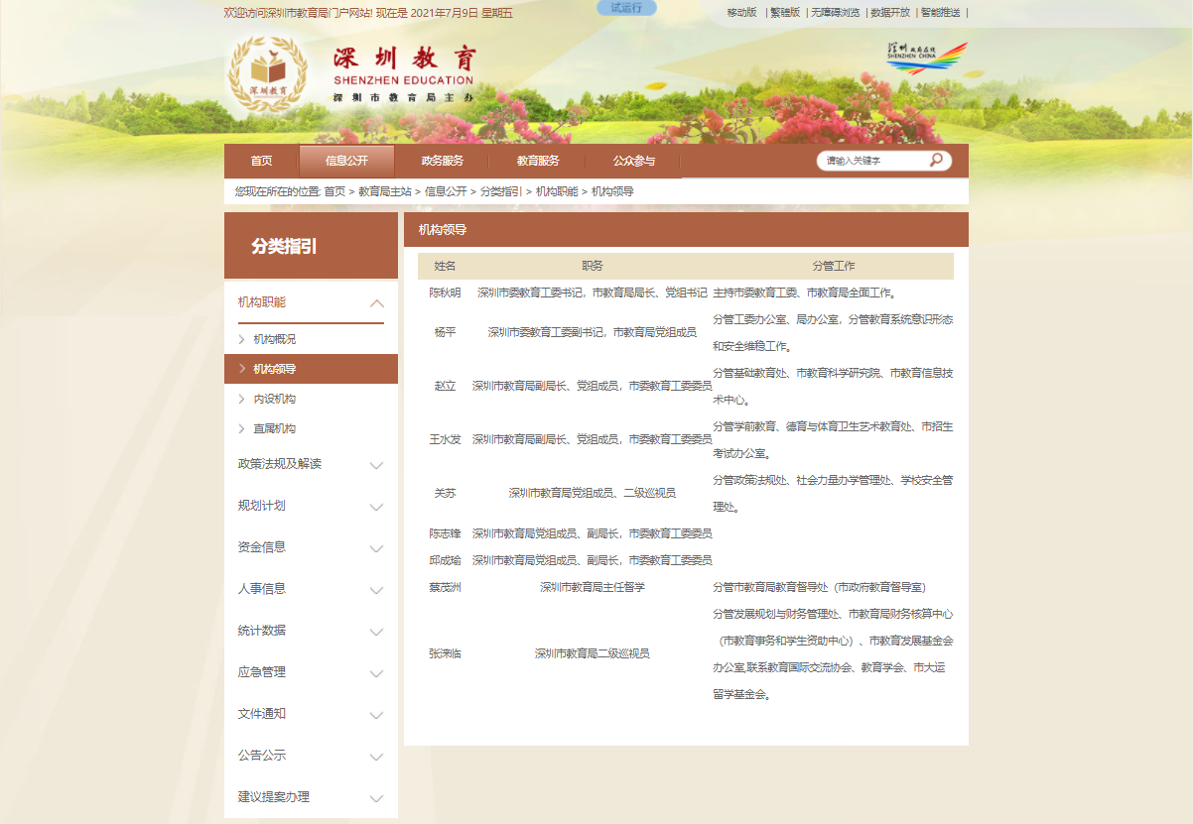The width and height of the screenshot is (1193, 824).
Task: Expand the 建议提案办理 section chevron
Action: 376,799
